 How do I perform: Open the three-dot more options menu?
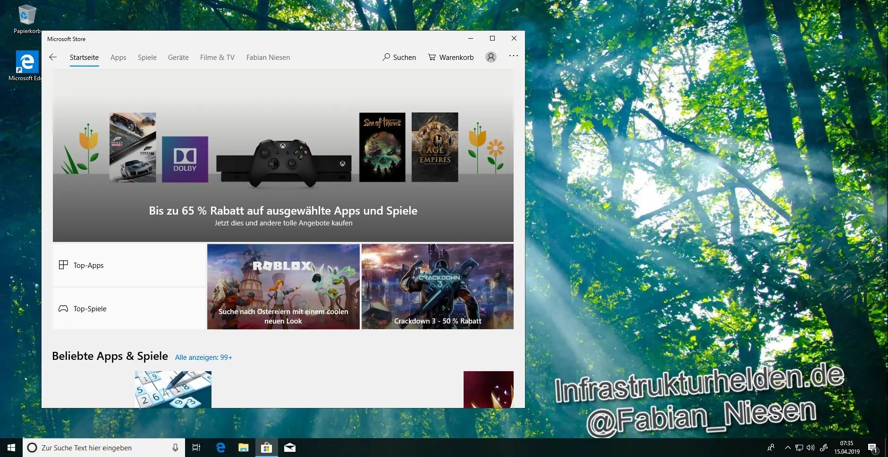[x=514, y=56]
